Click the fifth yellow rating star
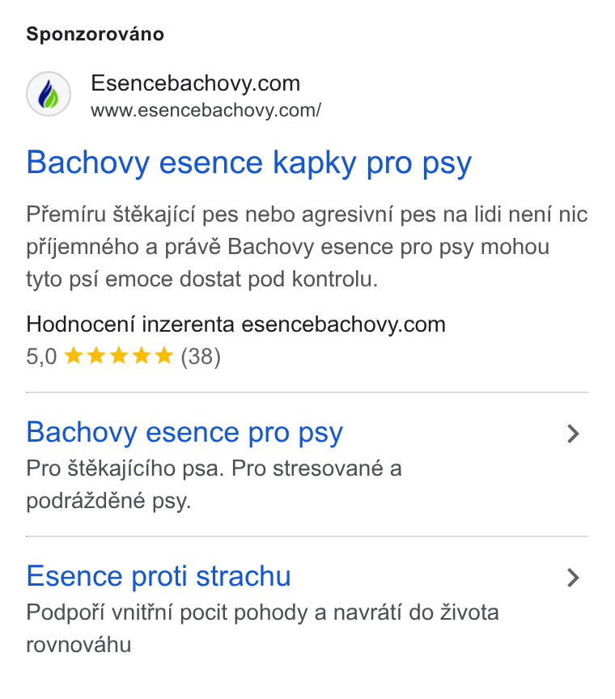 164,356
